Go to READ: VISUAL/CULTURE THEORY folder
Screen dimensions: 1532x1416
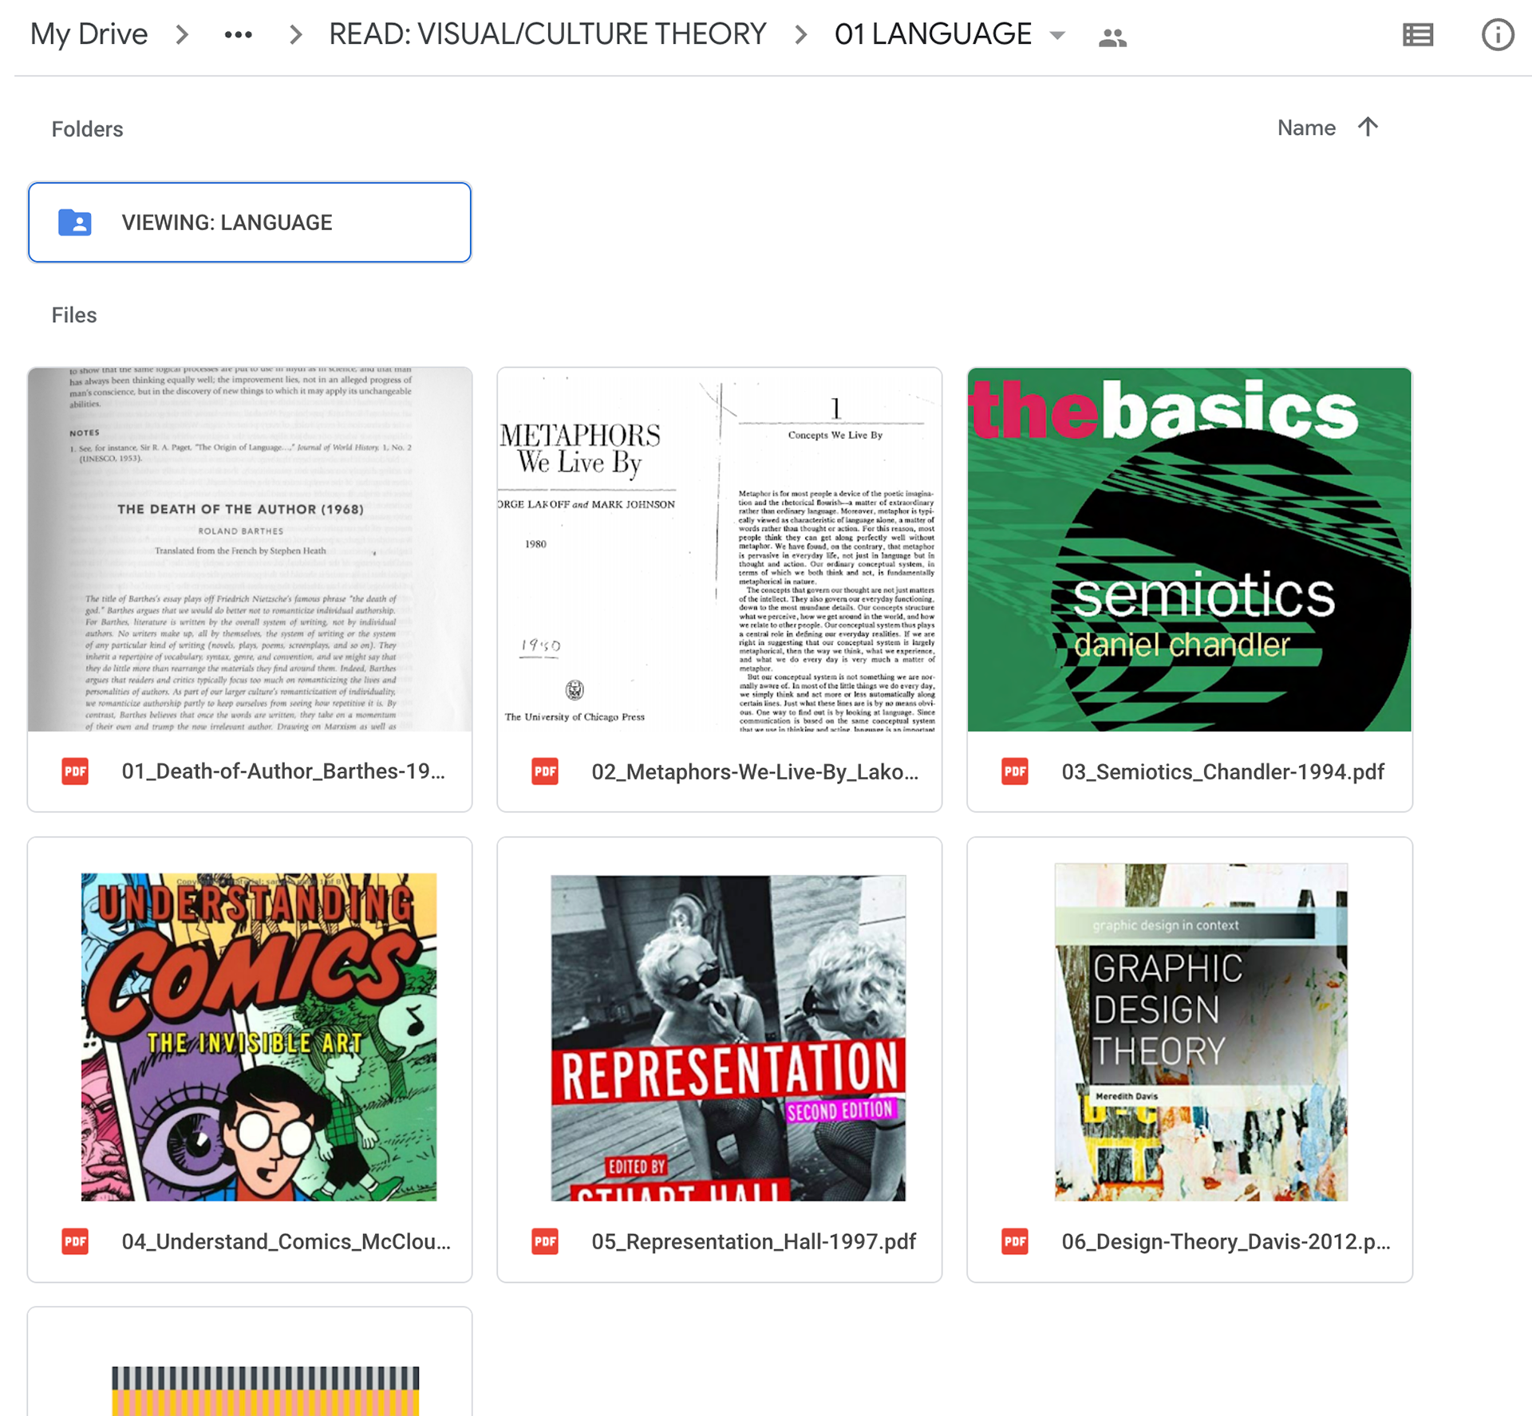pos(547,34)
